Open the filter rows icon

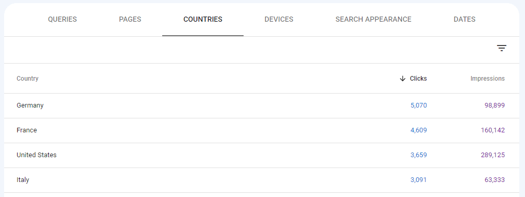pos(501,48)
